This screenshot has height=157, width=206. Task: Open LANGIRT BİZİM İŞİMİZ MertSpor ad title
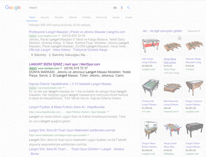click(64, 64)
